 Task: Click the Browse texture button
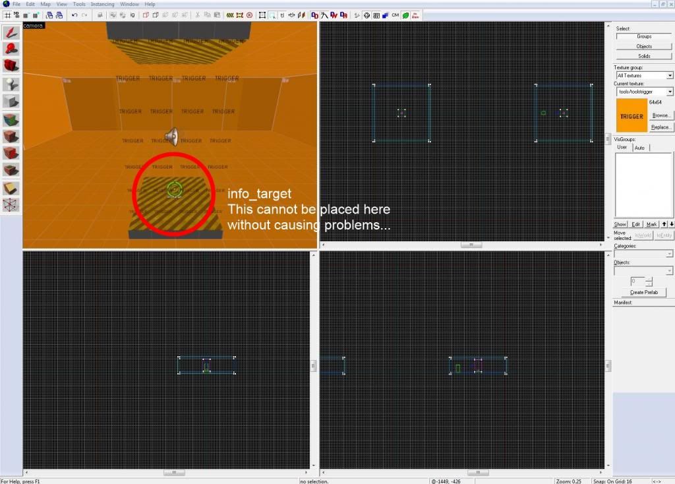pyautogui.click(x=661, y=115)
